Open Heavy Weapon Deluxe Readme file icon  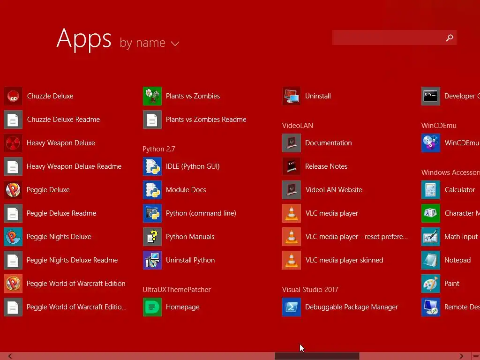tap(13, 166)
